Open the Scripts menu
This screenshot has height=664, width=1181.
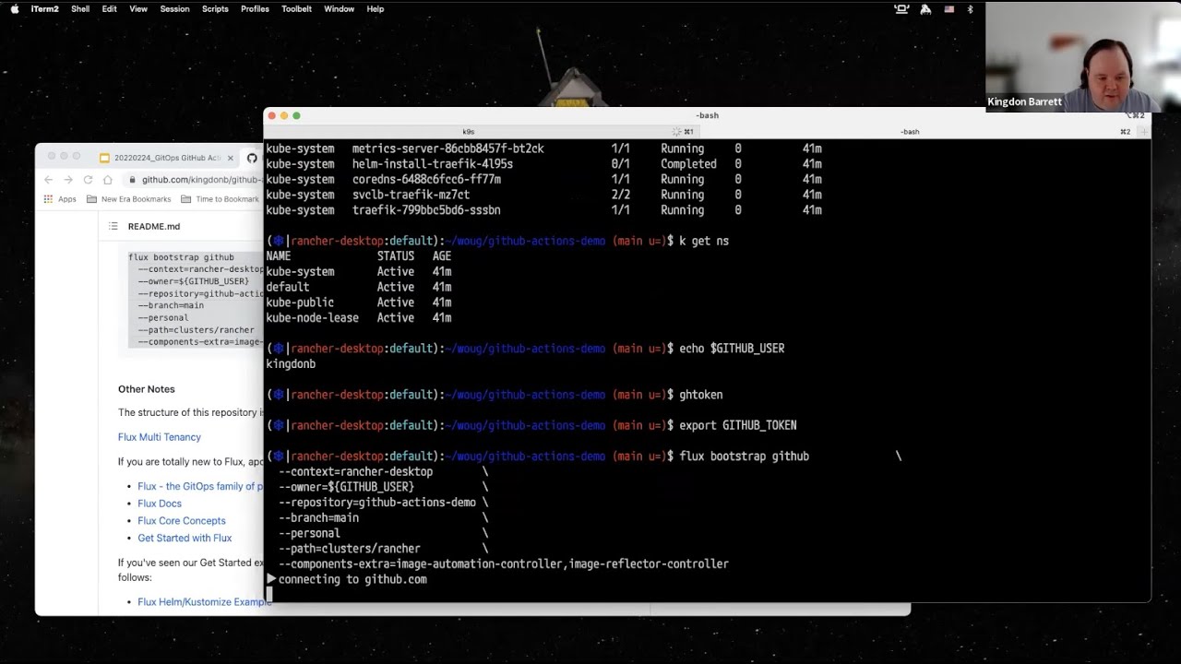(x=215, y=8)
